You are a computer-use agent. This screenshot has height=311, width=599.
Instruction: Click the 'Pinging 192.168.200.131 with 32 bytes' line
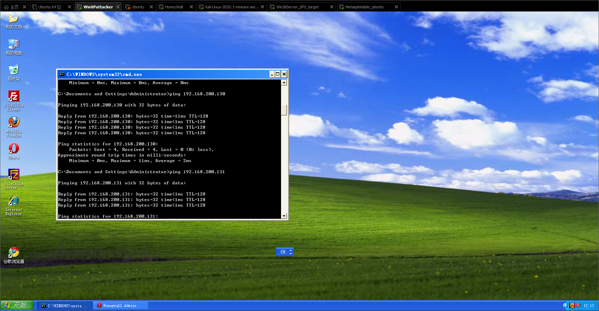click(x=122, y=183)
